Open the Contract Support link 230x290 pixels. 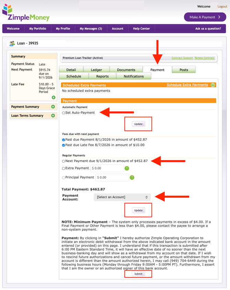[x=182, y=58]
